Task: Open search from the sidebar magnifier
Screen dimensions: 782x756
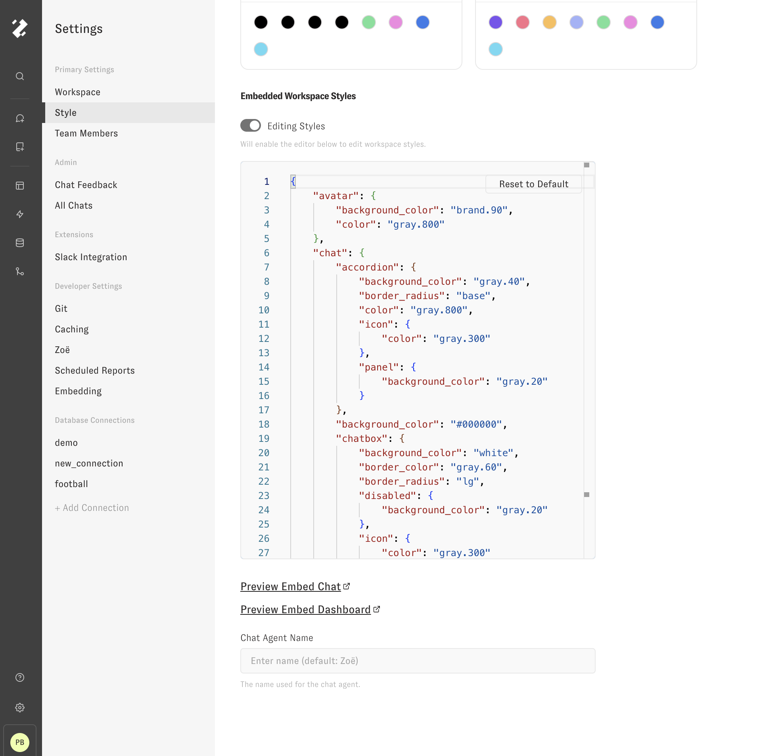Action: [19, 76]
